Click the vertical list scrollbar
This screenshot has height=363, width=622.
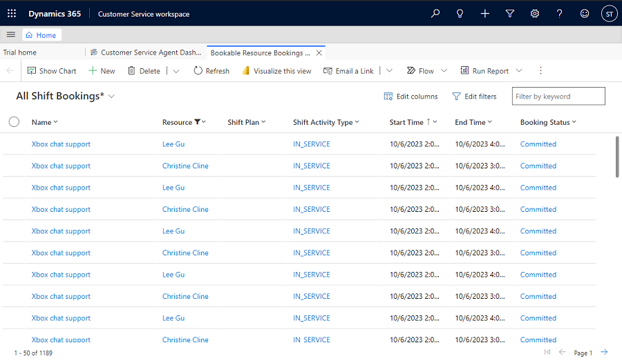(617, 157)
